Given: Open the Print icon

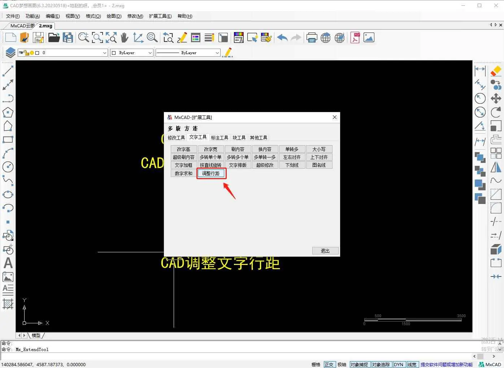Looking at the screenshot, I should [312, 37].
